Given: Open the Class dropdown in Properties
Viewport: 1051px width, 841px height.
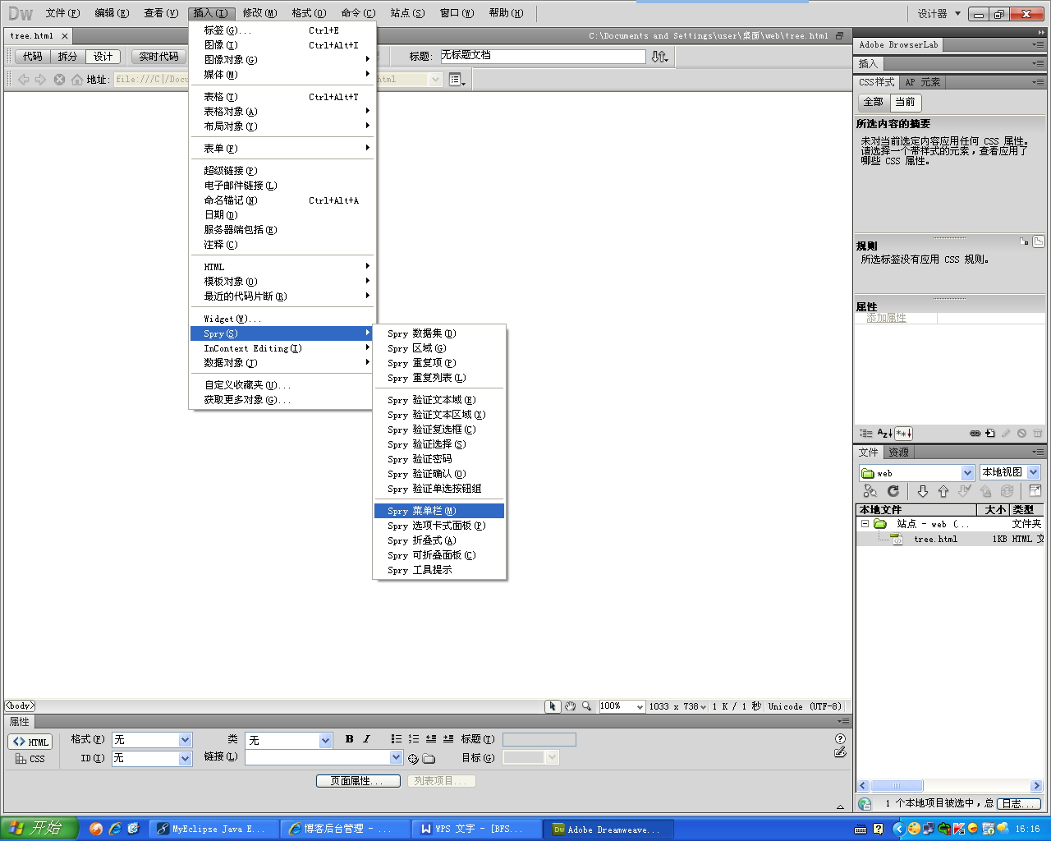Looking at the screenshot, I should [325, 740].
